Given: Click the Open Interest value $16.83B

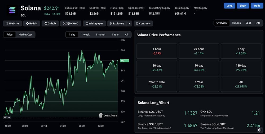Looking at the screenshot, I should [x=134, y=14].
